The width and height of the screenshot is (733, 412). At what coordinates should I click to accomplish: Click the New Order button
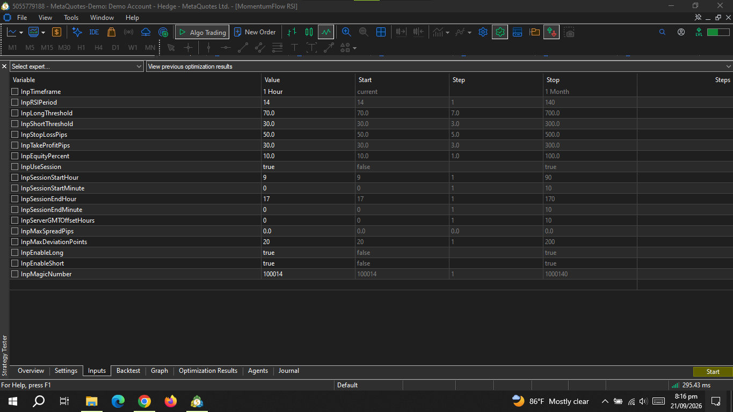click(255, 32)
